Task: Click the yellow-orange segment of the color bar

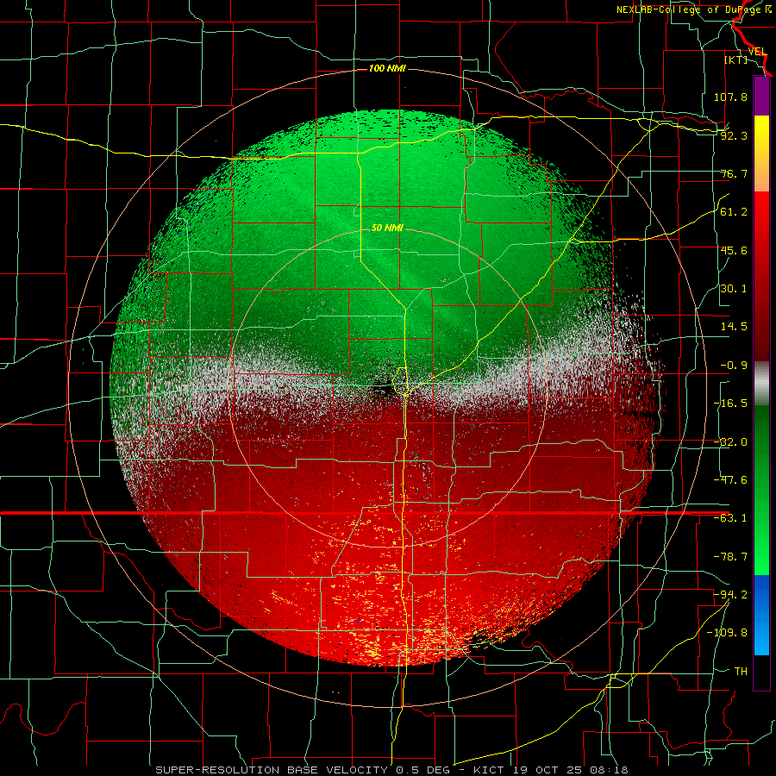Action: (761, 153)
